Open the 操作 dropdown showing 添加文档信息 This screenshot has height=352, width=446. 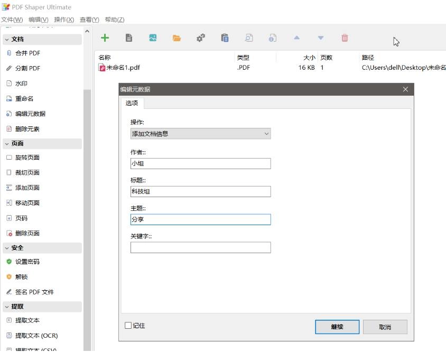[200, 134]
